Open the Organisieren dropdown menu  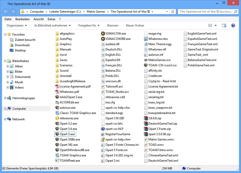(x=17, y=25)
